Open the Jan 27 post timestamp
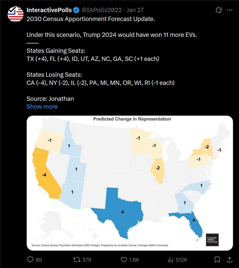This screenshot has height=268, width=239. pos(136,10)
